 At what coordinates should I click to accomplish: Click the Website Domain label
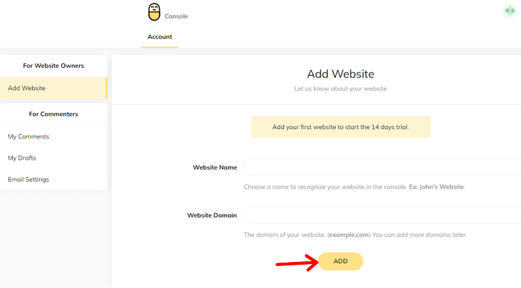point(212,215)
